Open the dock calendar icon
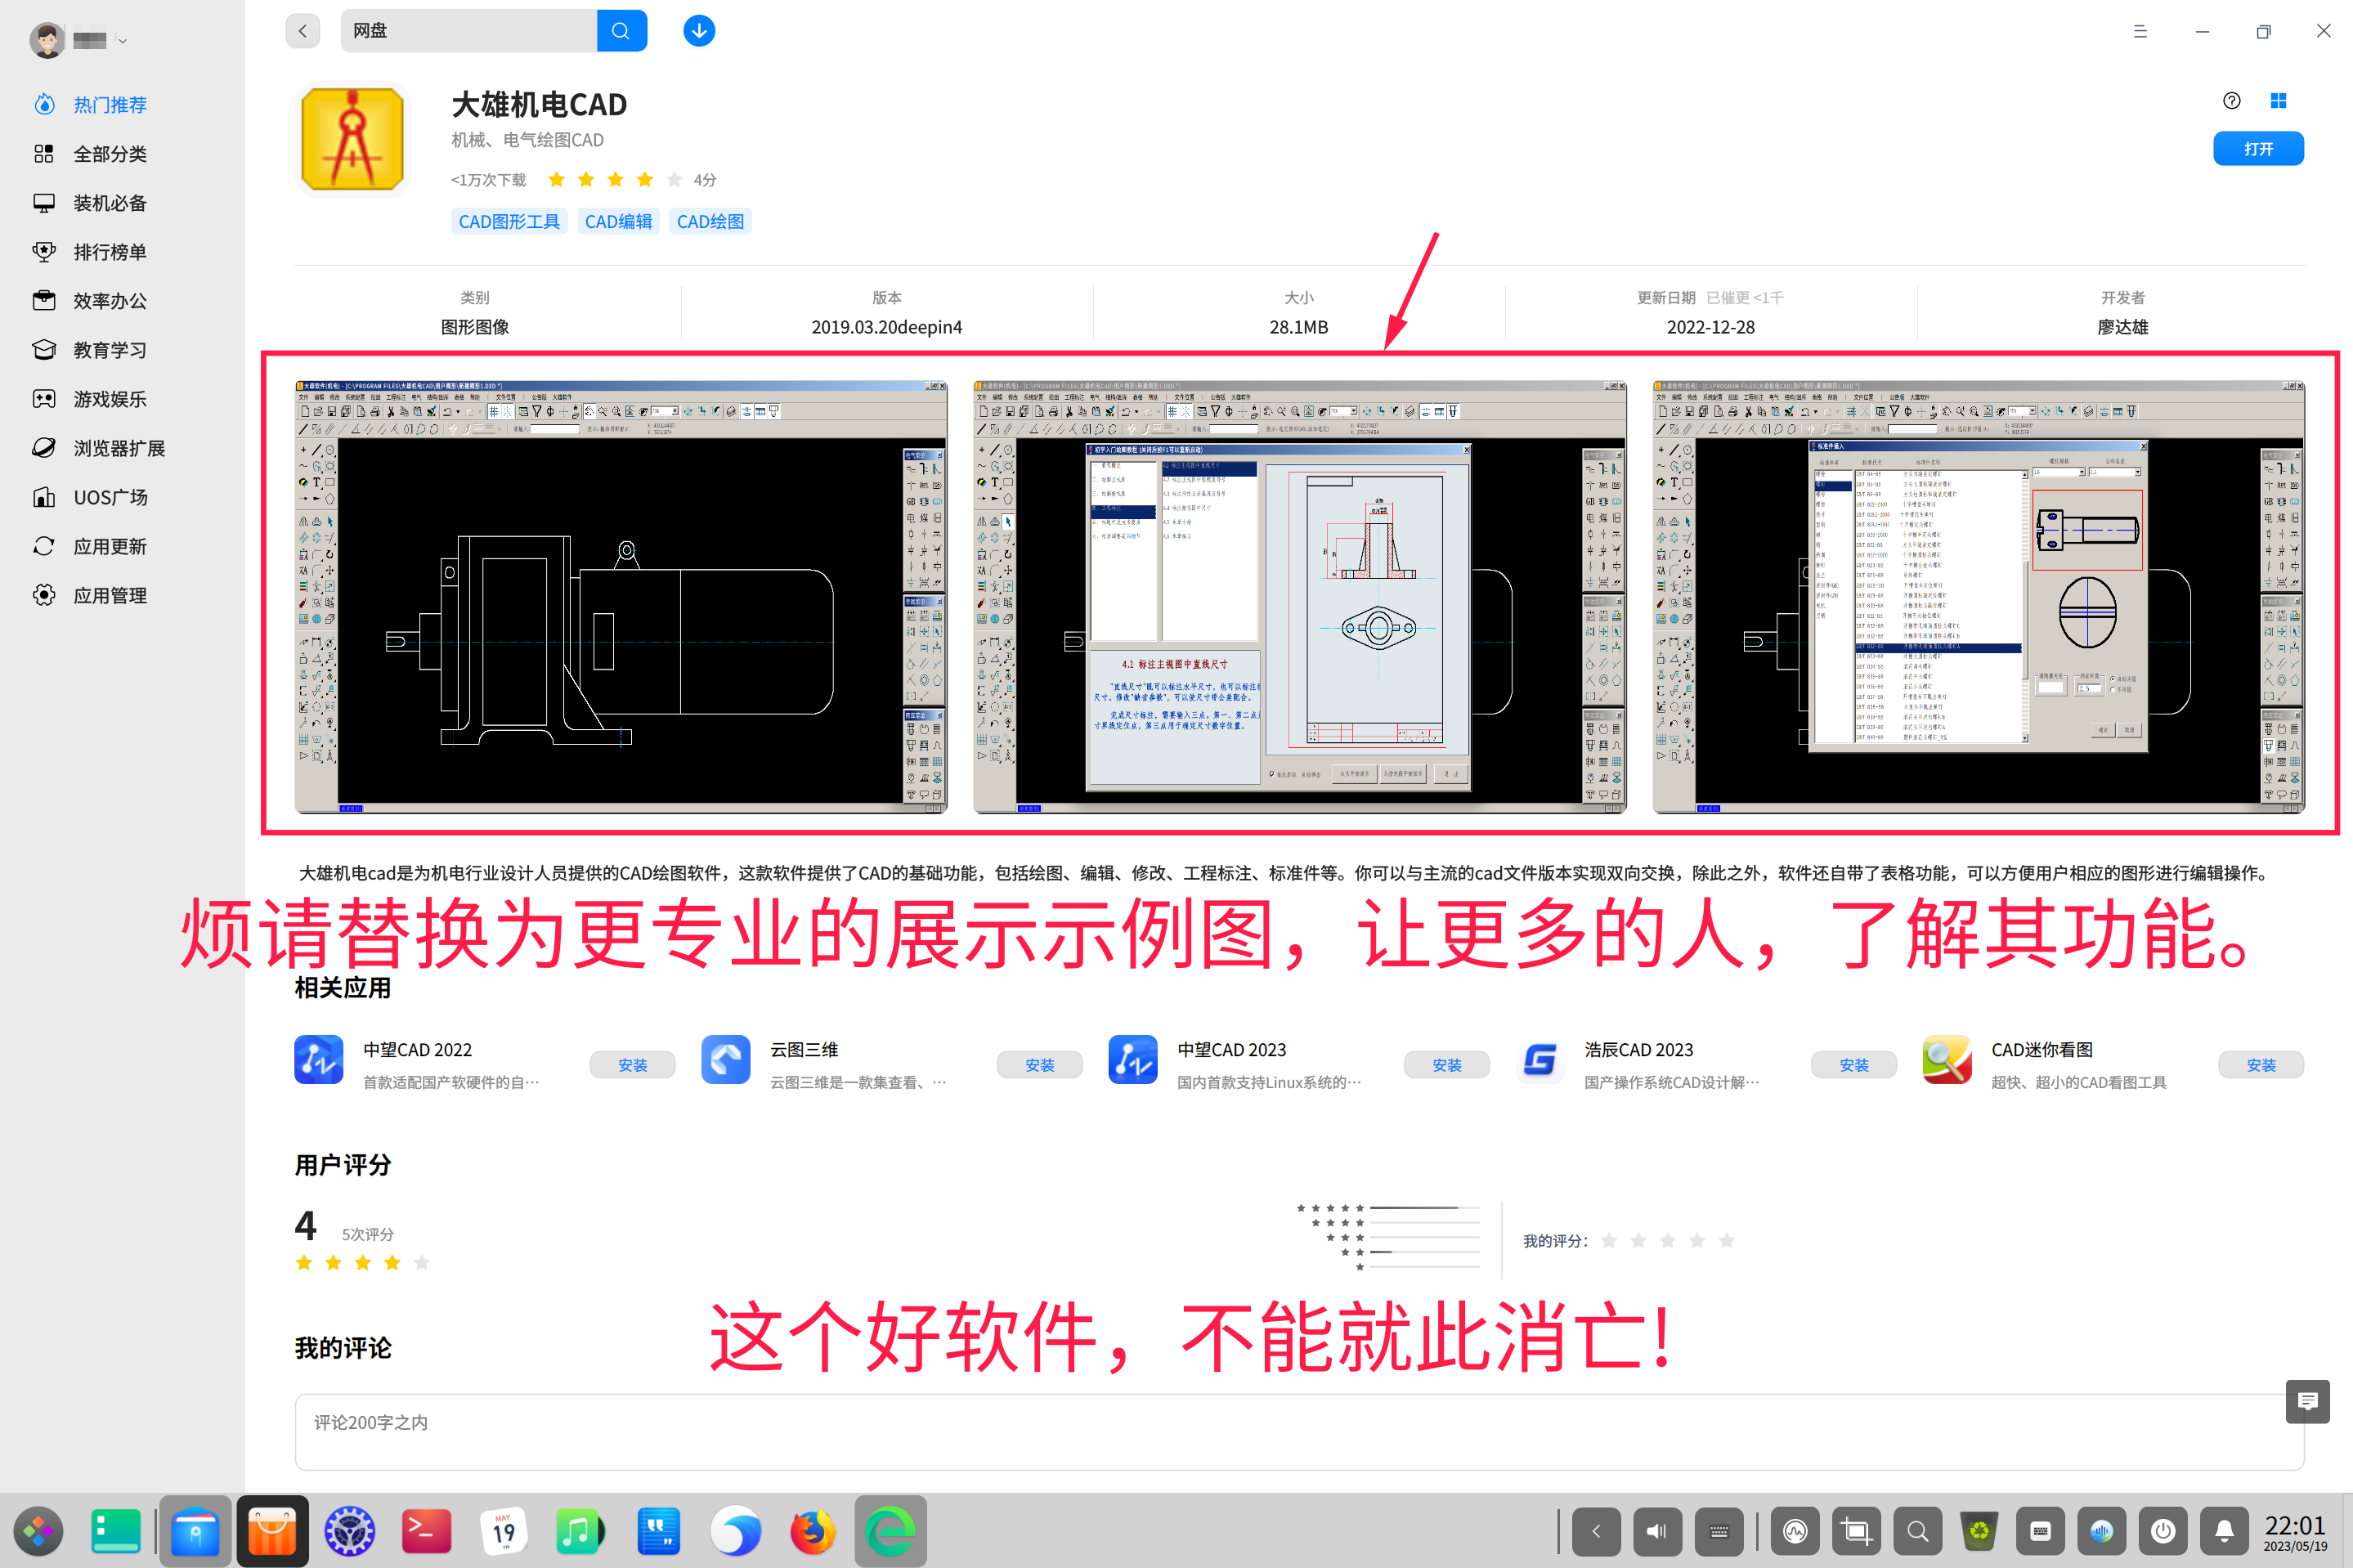Image resolution: width=2353 pixels, height=1568 pixels. [503, 1531]
